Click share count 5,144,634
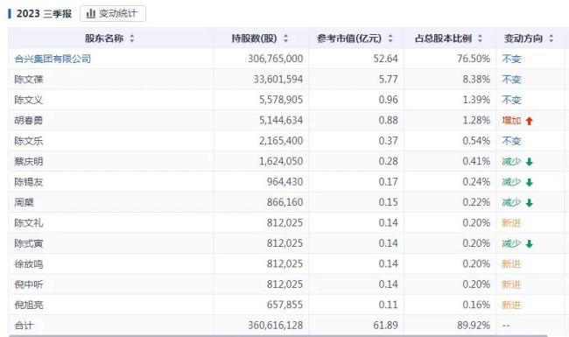Image resolution: width=569 pixels, height=337 pixels. (x=281, y=120)
